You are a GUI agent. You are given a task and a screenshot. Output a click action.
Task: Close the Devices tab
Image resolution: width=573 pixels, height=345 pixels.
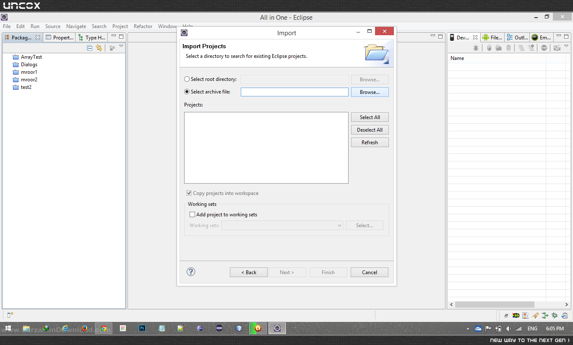click(x=475, y=37)
